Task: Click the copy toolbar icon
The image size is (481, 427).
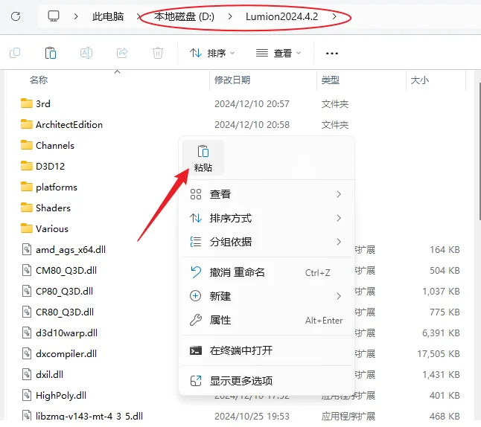Action: click(x=15, y=53)
